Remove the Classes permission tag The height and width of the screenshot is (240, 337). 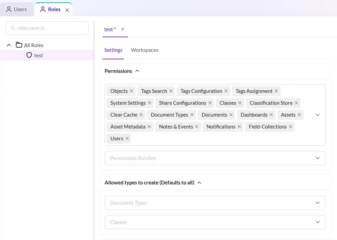pos(240,103)
